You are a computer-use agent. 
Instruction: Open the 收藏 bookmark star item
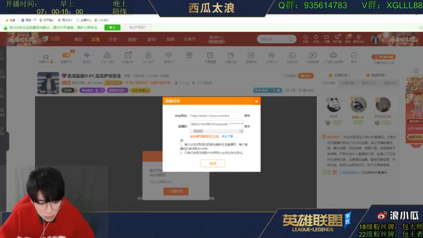(x=10, y=20)
